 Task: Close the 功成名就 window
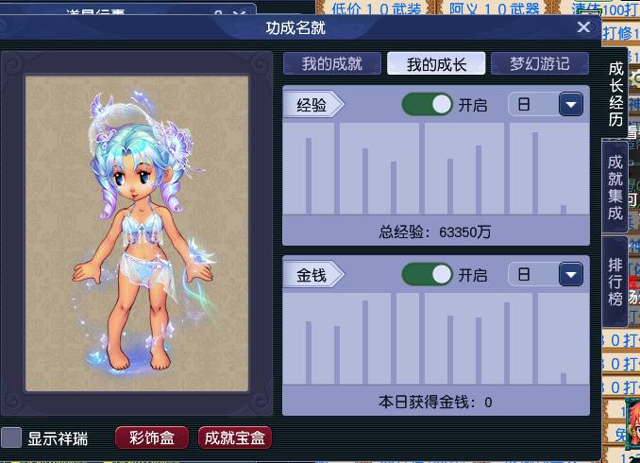click(583, 27)
